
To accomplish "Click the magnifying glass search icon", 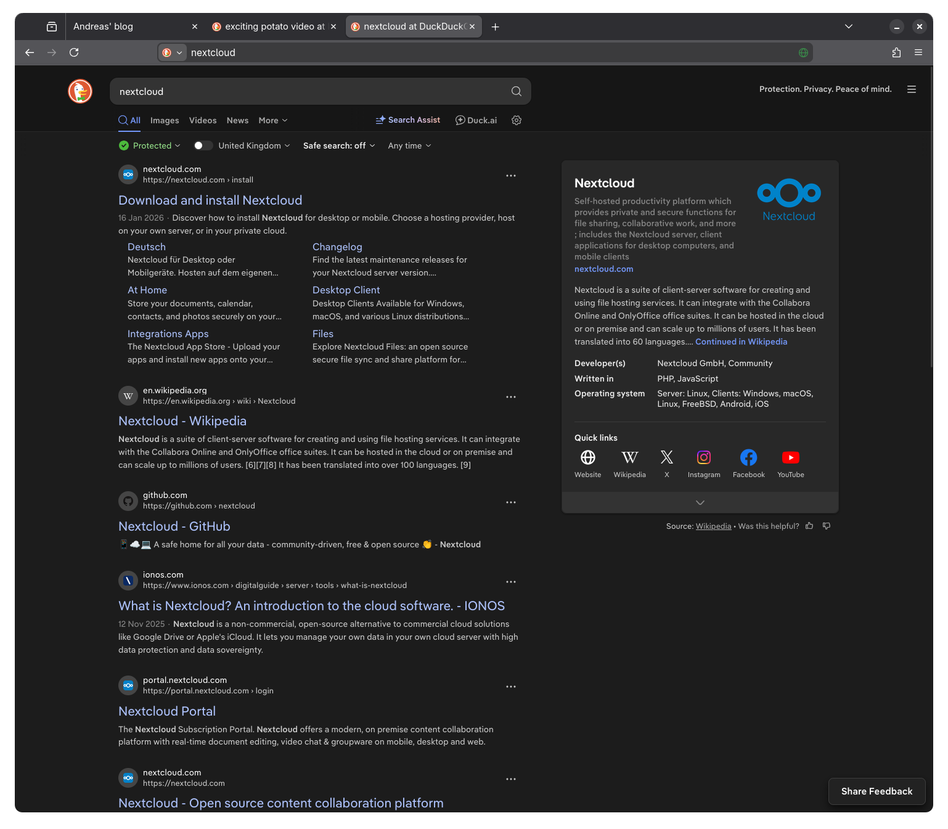I will [x=516, y=91].
